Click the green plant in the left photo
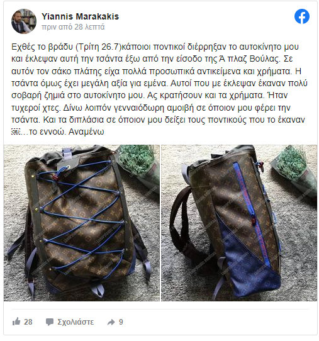 [137, 160]
